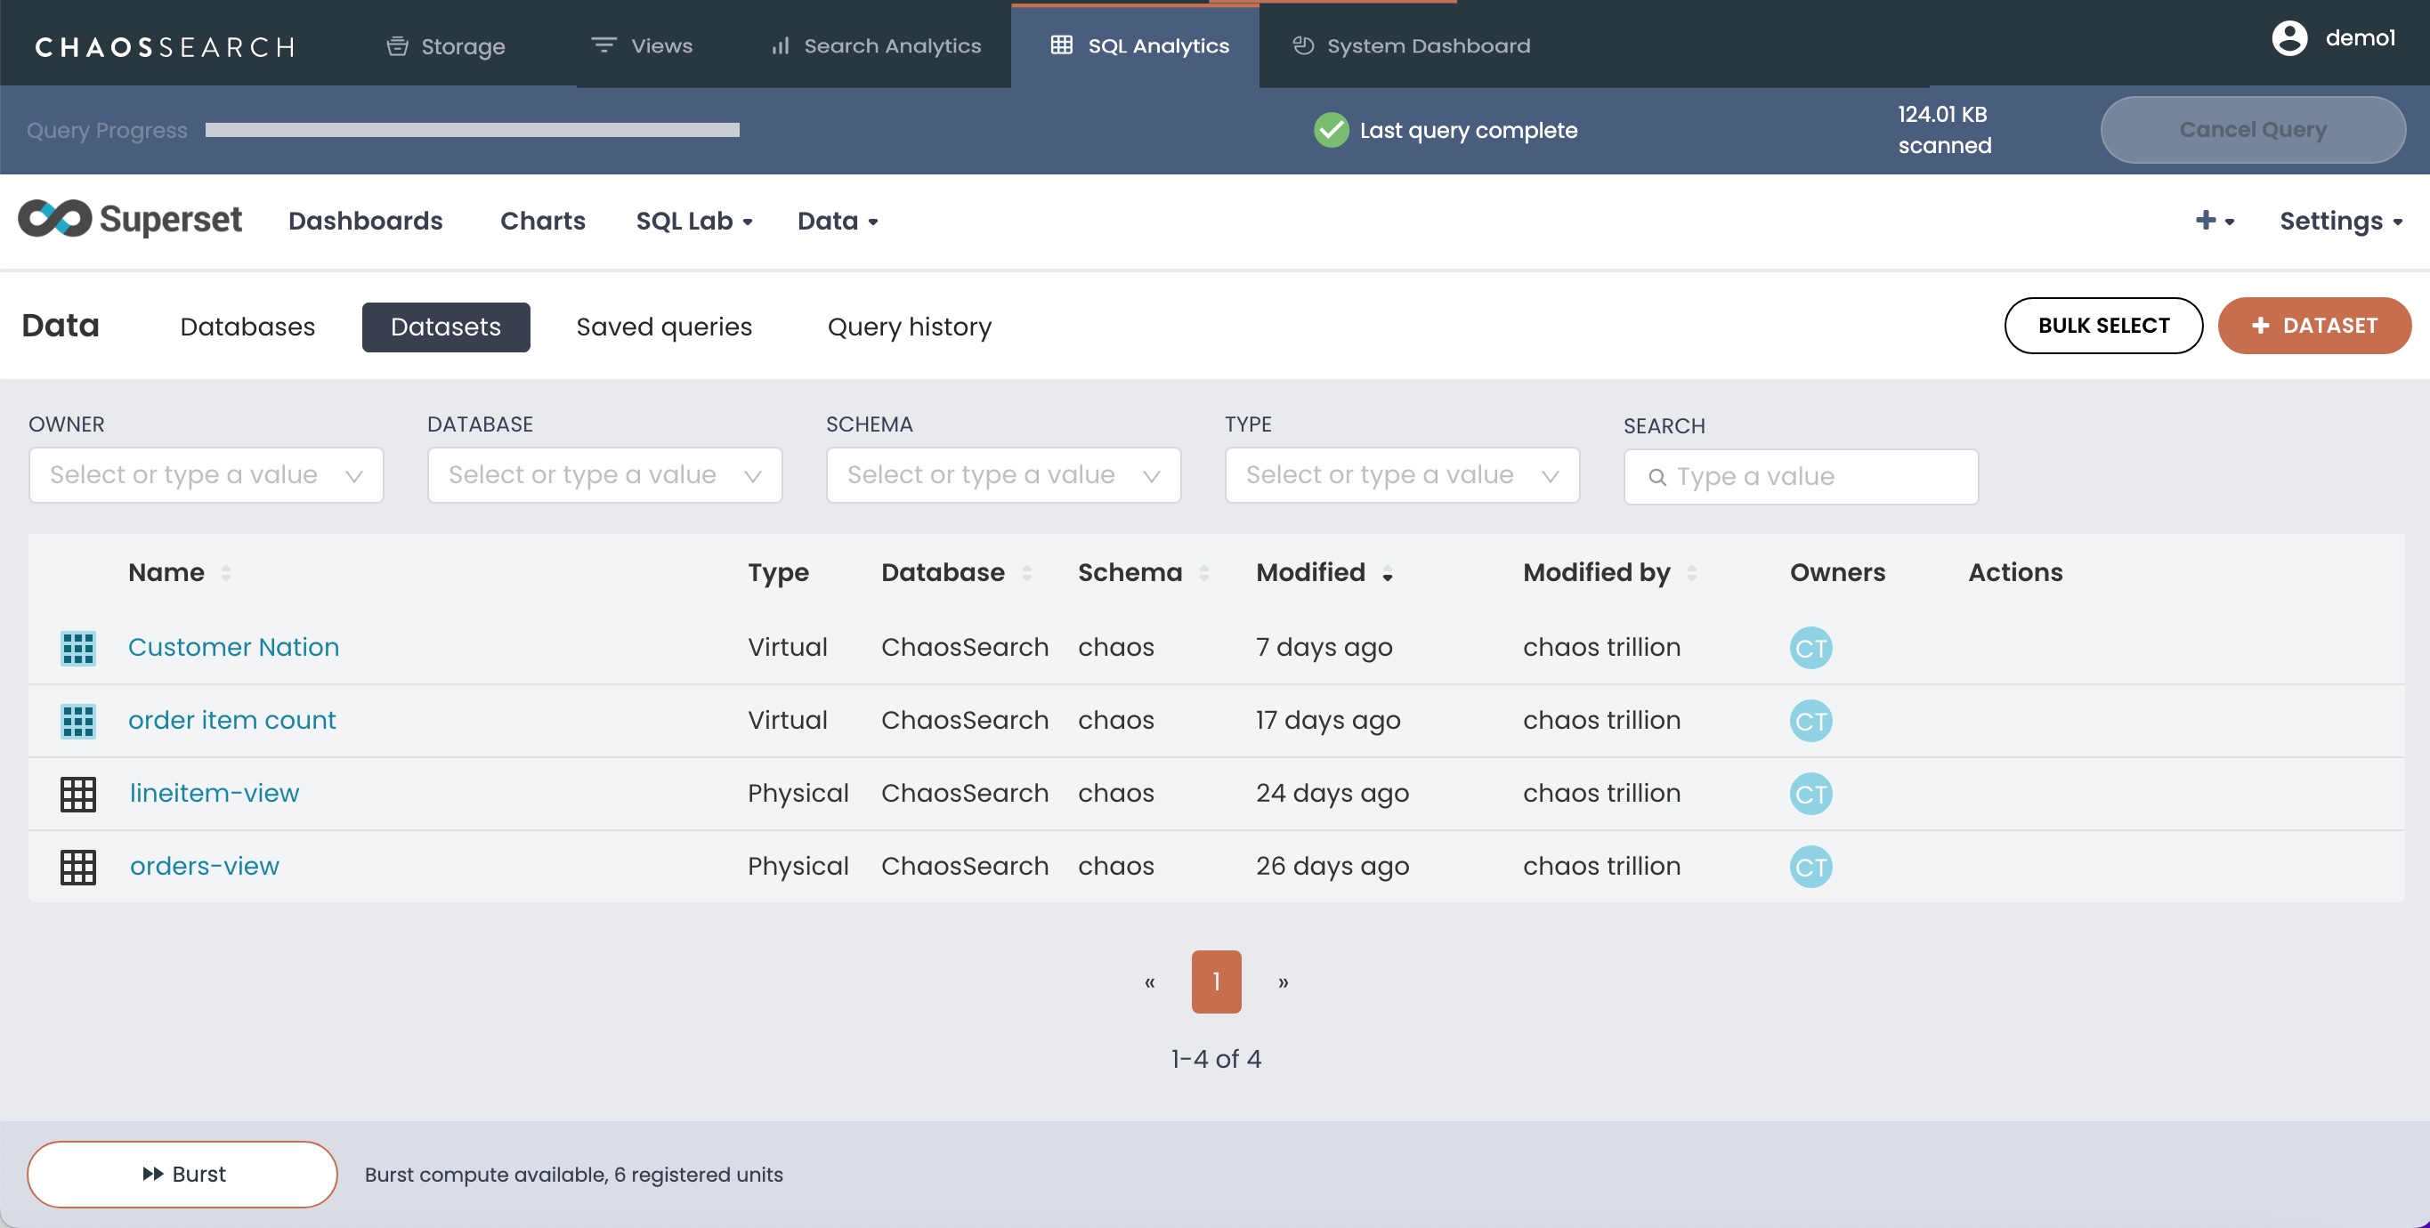Image resolution: width=2430 pixels, height=1228 pixels.
Task: Click the lineitem-view physical table icon
Action: pos(78,794)
